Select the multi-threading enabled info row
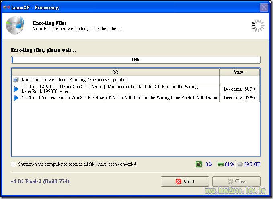 [117, 80]
